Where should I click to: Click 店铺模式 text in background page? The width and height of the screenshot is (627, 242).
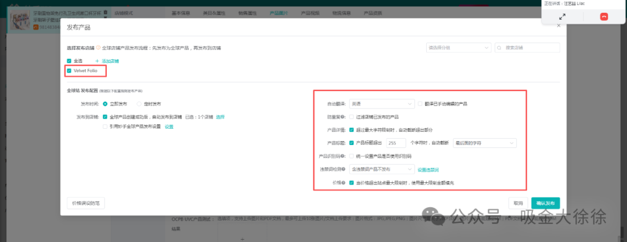pos(124,13)
